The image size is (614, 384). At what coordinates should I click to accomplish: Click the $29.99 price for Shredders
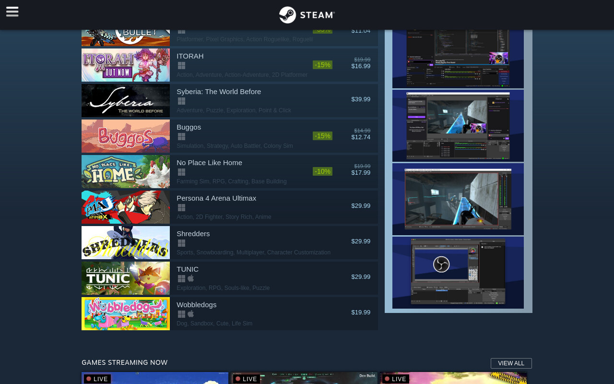pyautogui.click(x=361, y=241)
